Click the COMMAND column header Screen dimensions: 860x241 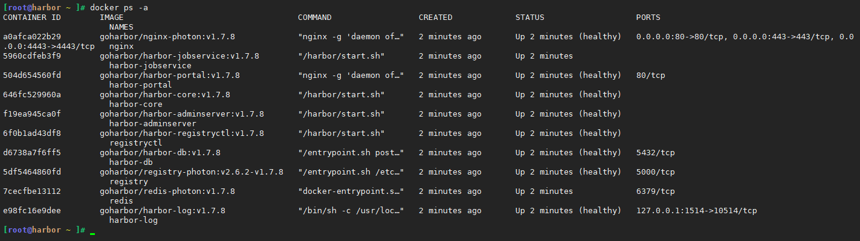[x=315, y=18]
